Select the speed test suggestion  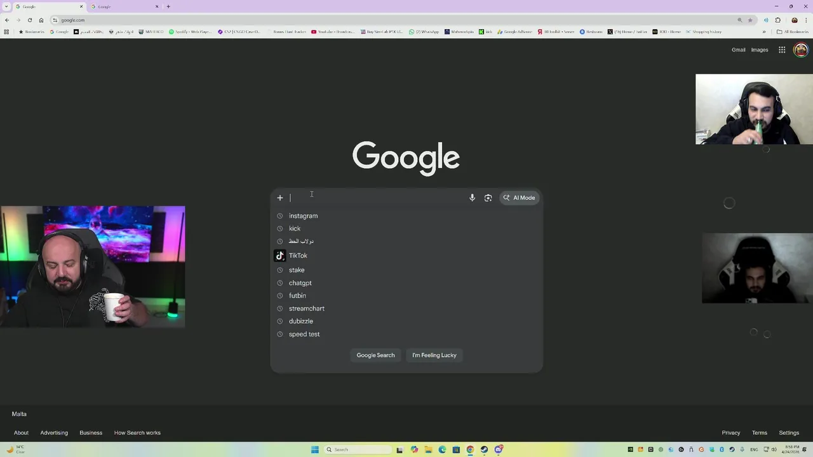[x=406, y=334]
